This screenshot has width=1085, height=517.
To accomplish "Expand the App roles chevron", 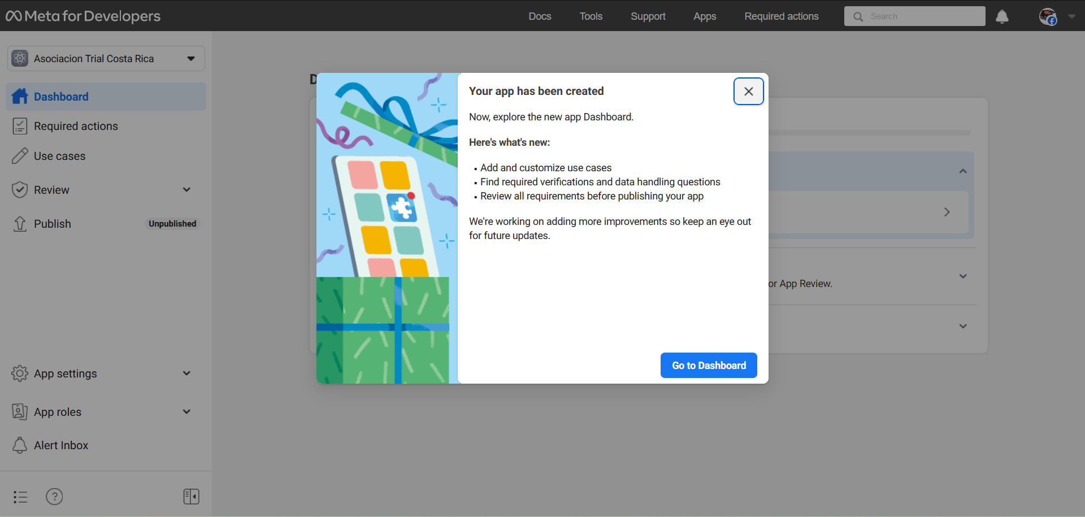I will (186, 412).
